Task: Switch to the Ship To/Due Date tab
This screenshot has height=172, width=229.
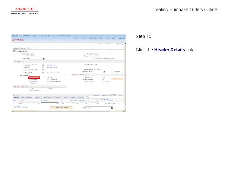Action: tap(27, 97)
